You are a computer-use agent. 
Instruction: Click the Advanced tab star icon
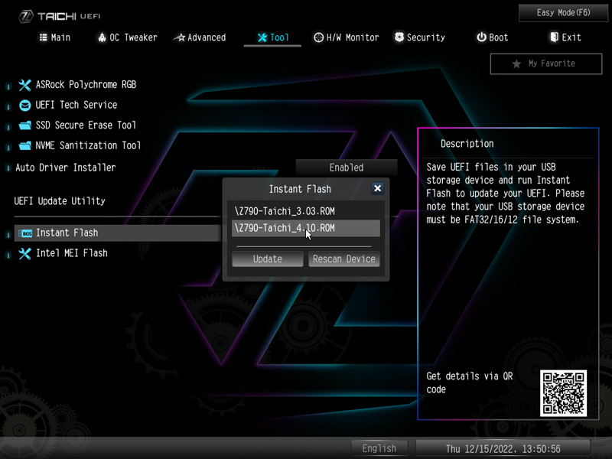(179, 37)
